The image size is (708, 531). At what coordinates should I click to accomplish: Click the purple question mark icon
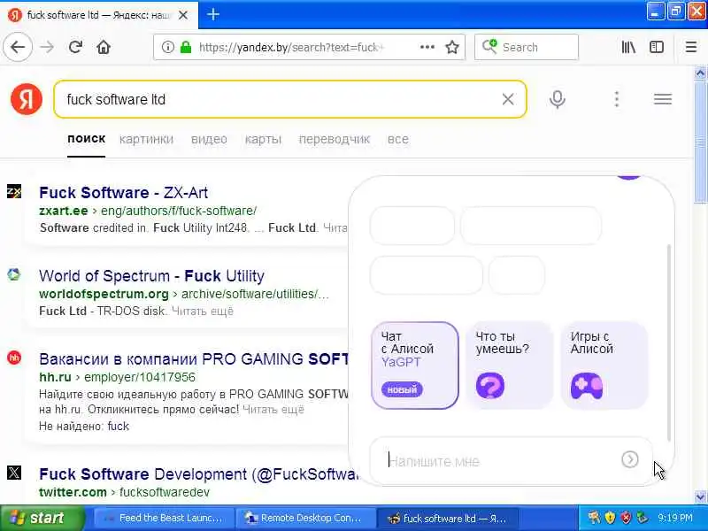pyautogui.click(x=490, y=386)
